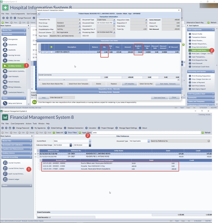Image resolution: width=218 pixels, height=223 pixels.
Task: Click the Save and Close button
Action: tap(159, 98)
